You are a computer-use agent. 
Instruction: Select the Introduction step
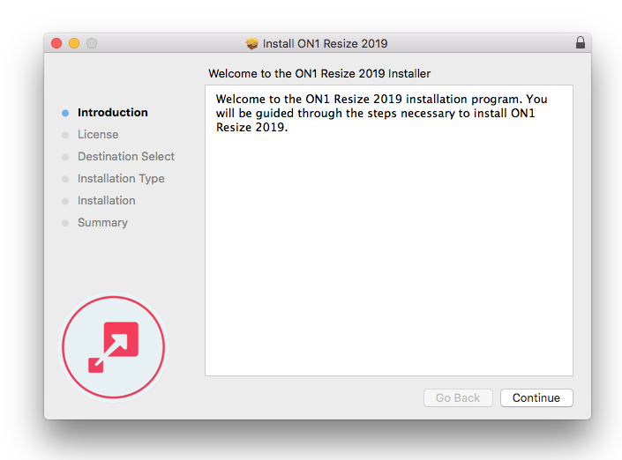point(113,113)
